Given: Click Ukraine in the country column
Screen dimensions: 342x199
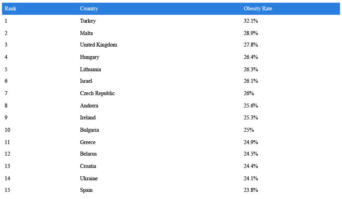Looking at the screenshot, I should click(x=89, y=178).
